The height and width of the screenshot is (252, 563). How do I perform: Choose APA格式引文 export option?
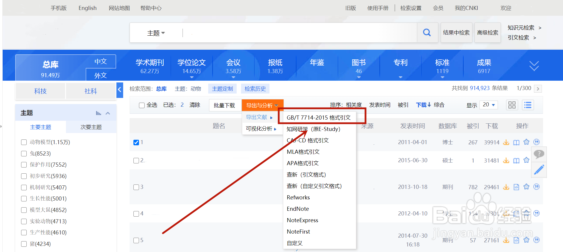tap(303, 163)
